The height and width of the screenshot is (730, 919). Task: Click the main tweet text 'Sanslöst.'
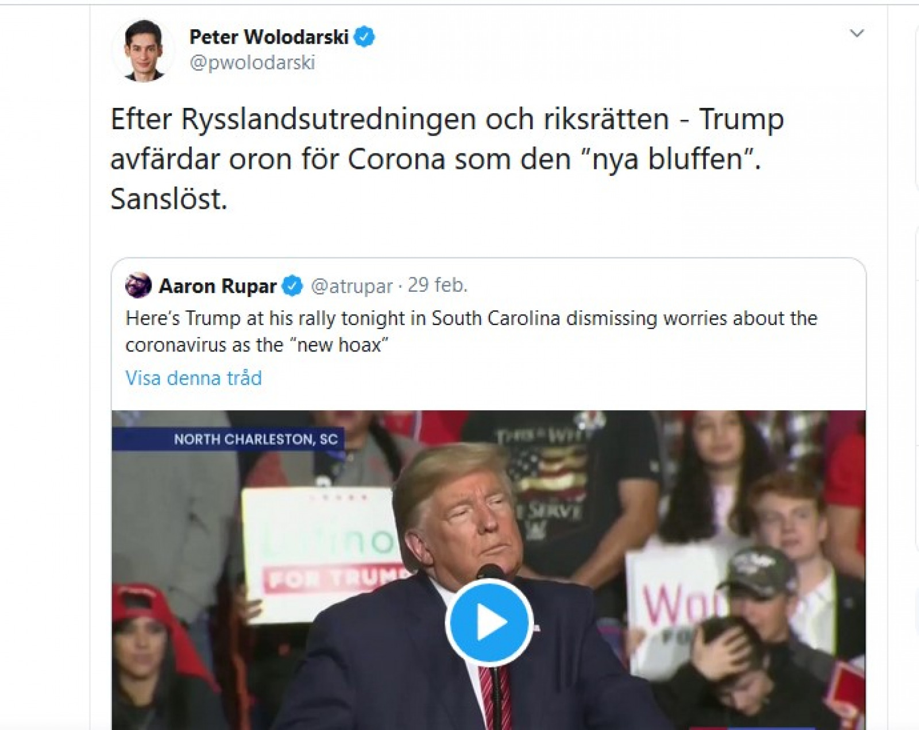[x=169, y=199]
